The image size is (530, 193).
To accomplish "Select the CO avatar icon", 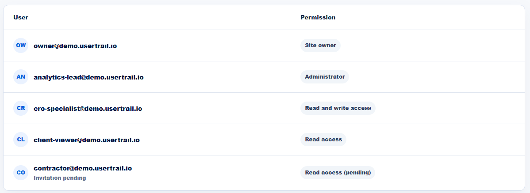I will click(x=21, y=173).
